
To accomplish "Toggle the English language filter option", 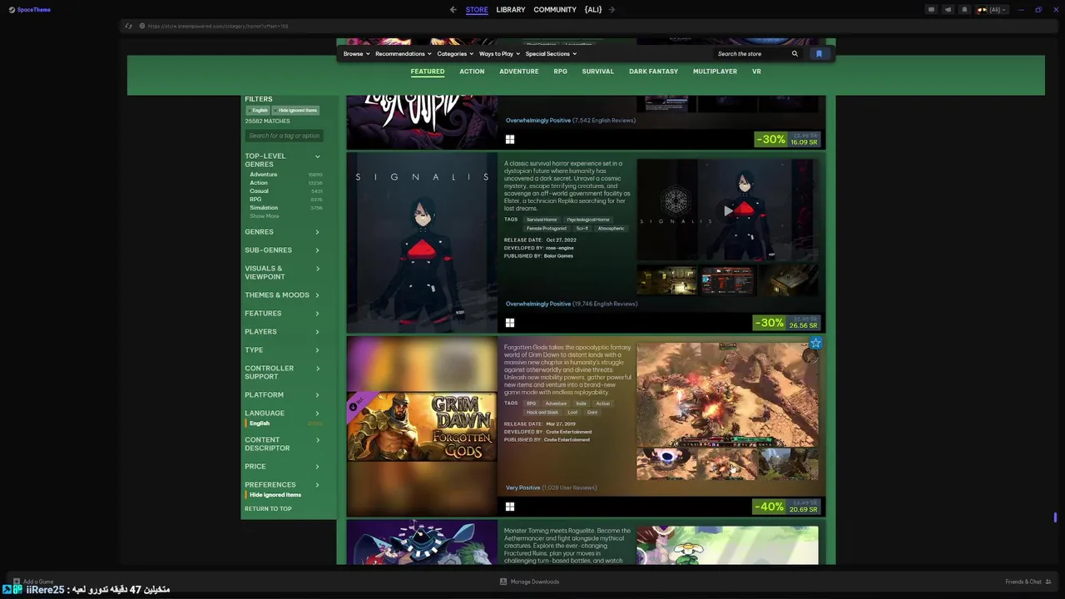I will [x=260, y=423].
